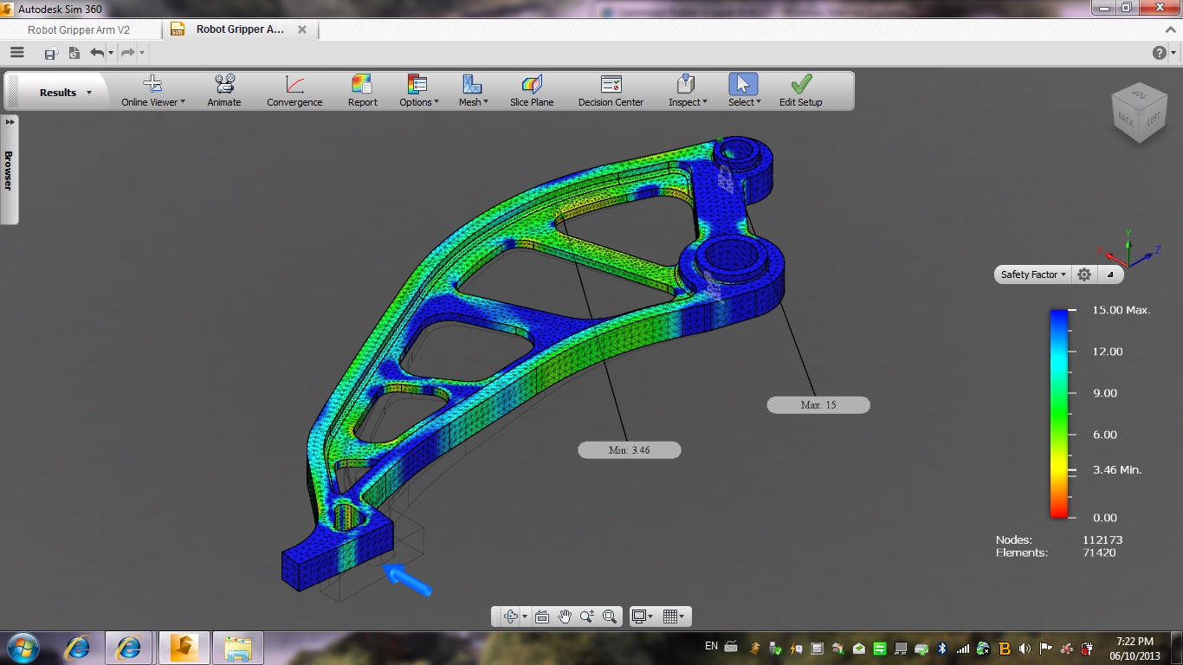
Task: Click the Min: 3.46 probe label
Action: pyautogui.click(x=630, y=450)
